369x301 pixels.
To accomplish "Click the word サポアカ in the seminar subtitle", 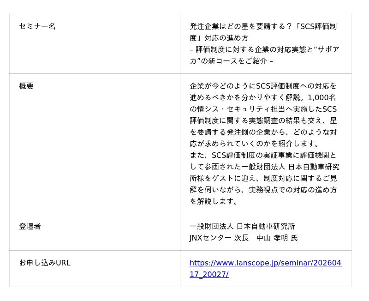I will point(328,49).
